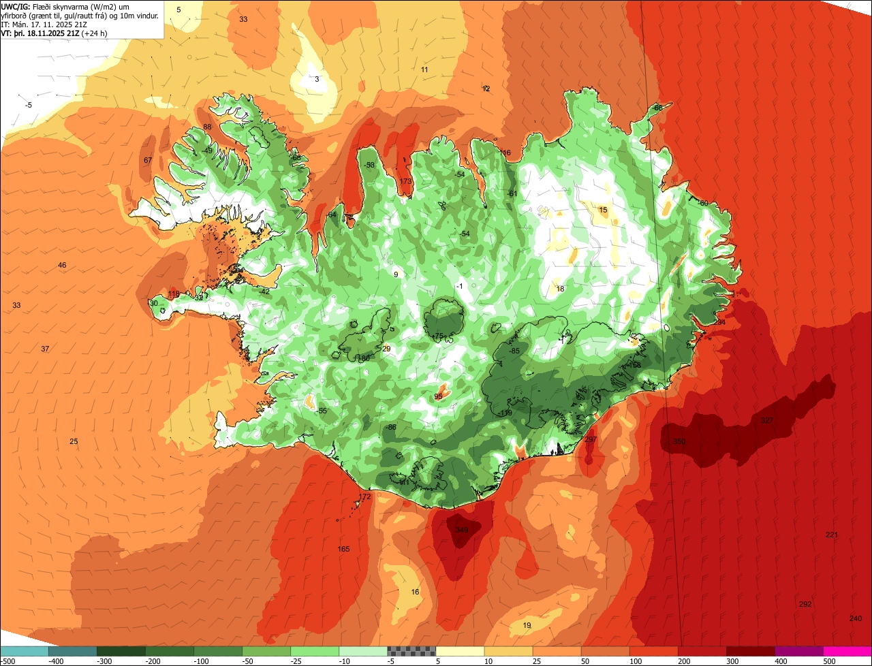Pick the -300 to -200 darkest green legend swatch
Viewport: 872px width, 666px height.
[121, 651]
